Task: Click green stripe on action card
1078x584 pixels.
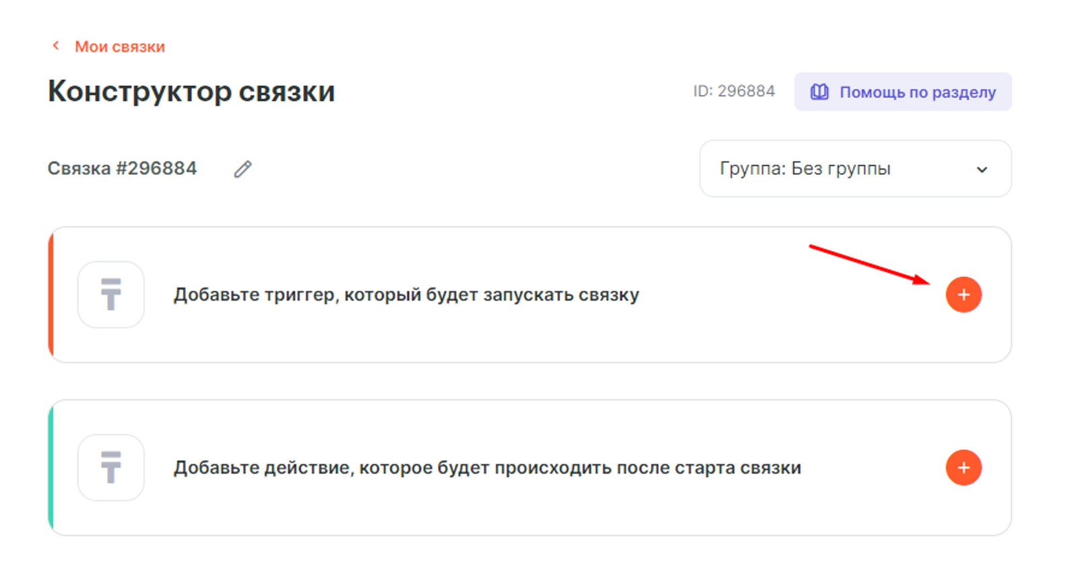Action: coord(51,468)
